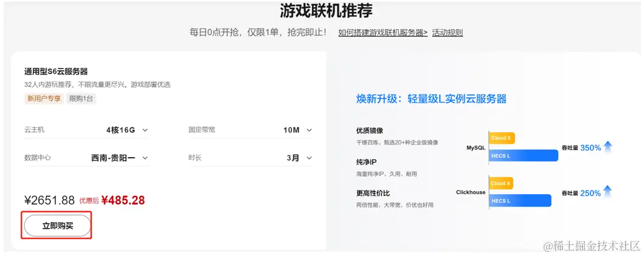Open the 时长 3月 dropdown
This screenshot has width=644, height=256.
pyautogui.click(x=251, y=158)
